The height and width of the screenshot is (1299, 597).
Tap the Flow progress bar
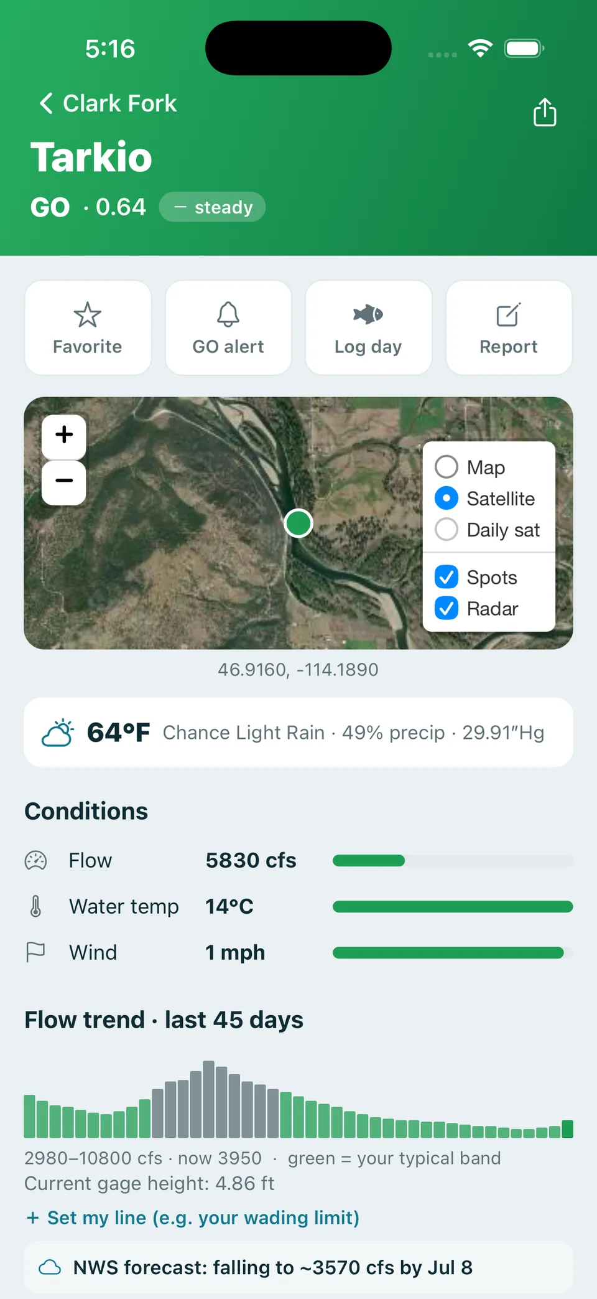(453, 861)
